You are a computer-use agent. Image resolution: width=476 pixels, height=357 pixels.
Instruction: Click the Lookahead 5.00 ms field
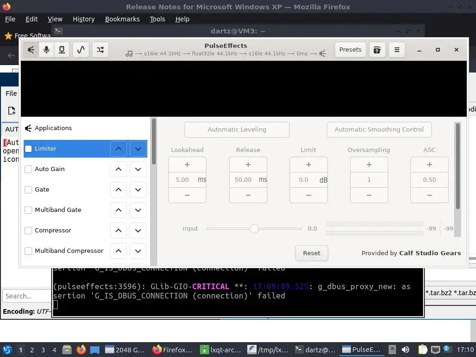pyautogui.click(x=187, y=180)
